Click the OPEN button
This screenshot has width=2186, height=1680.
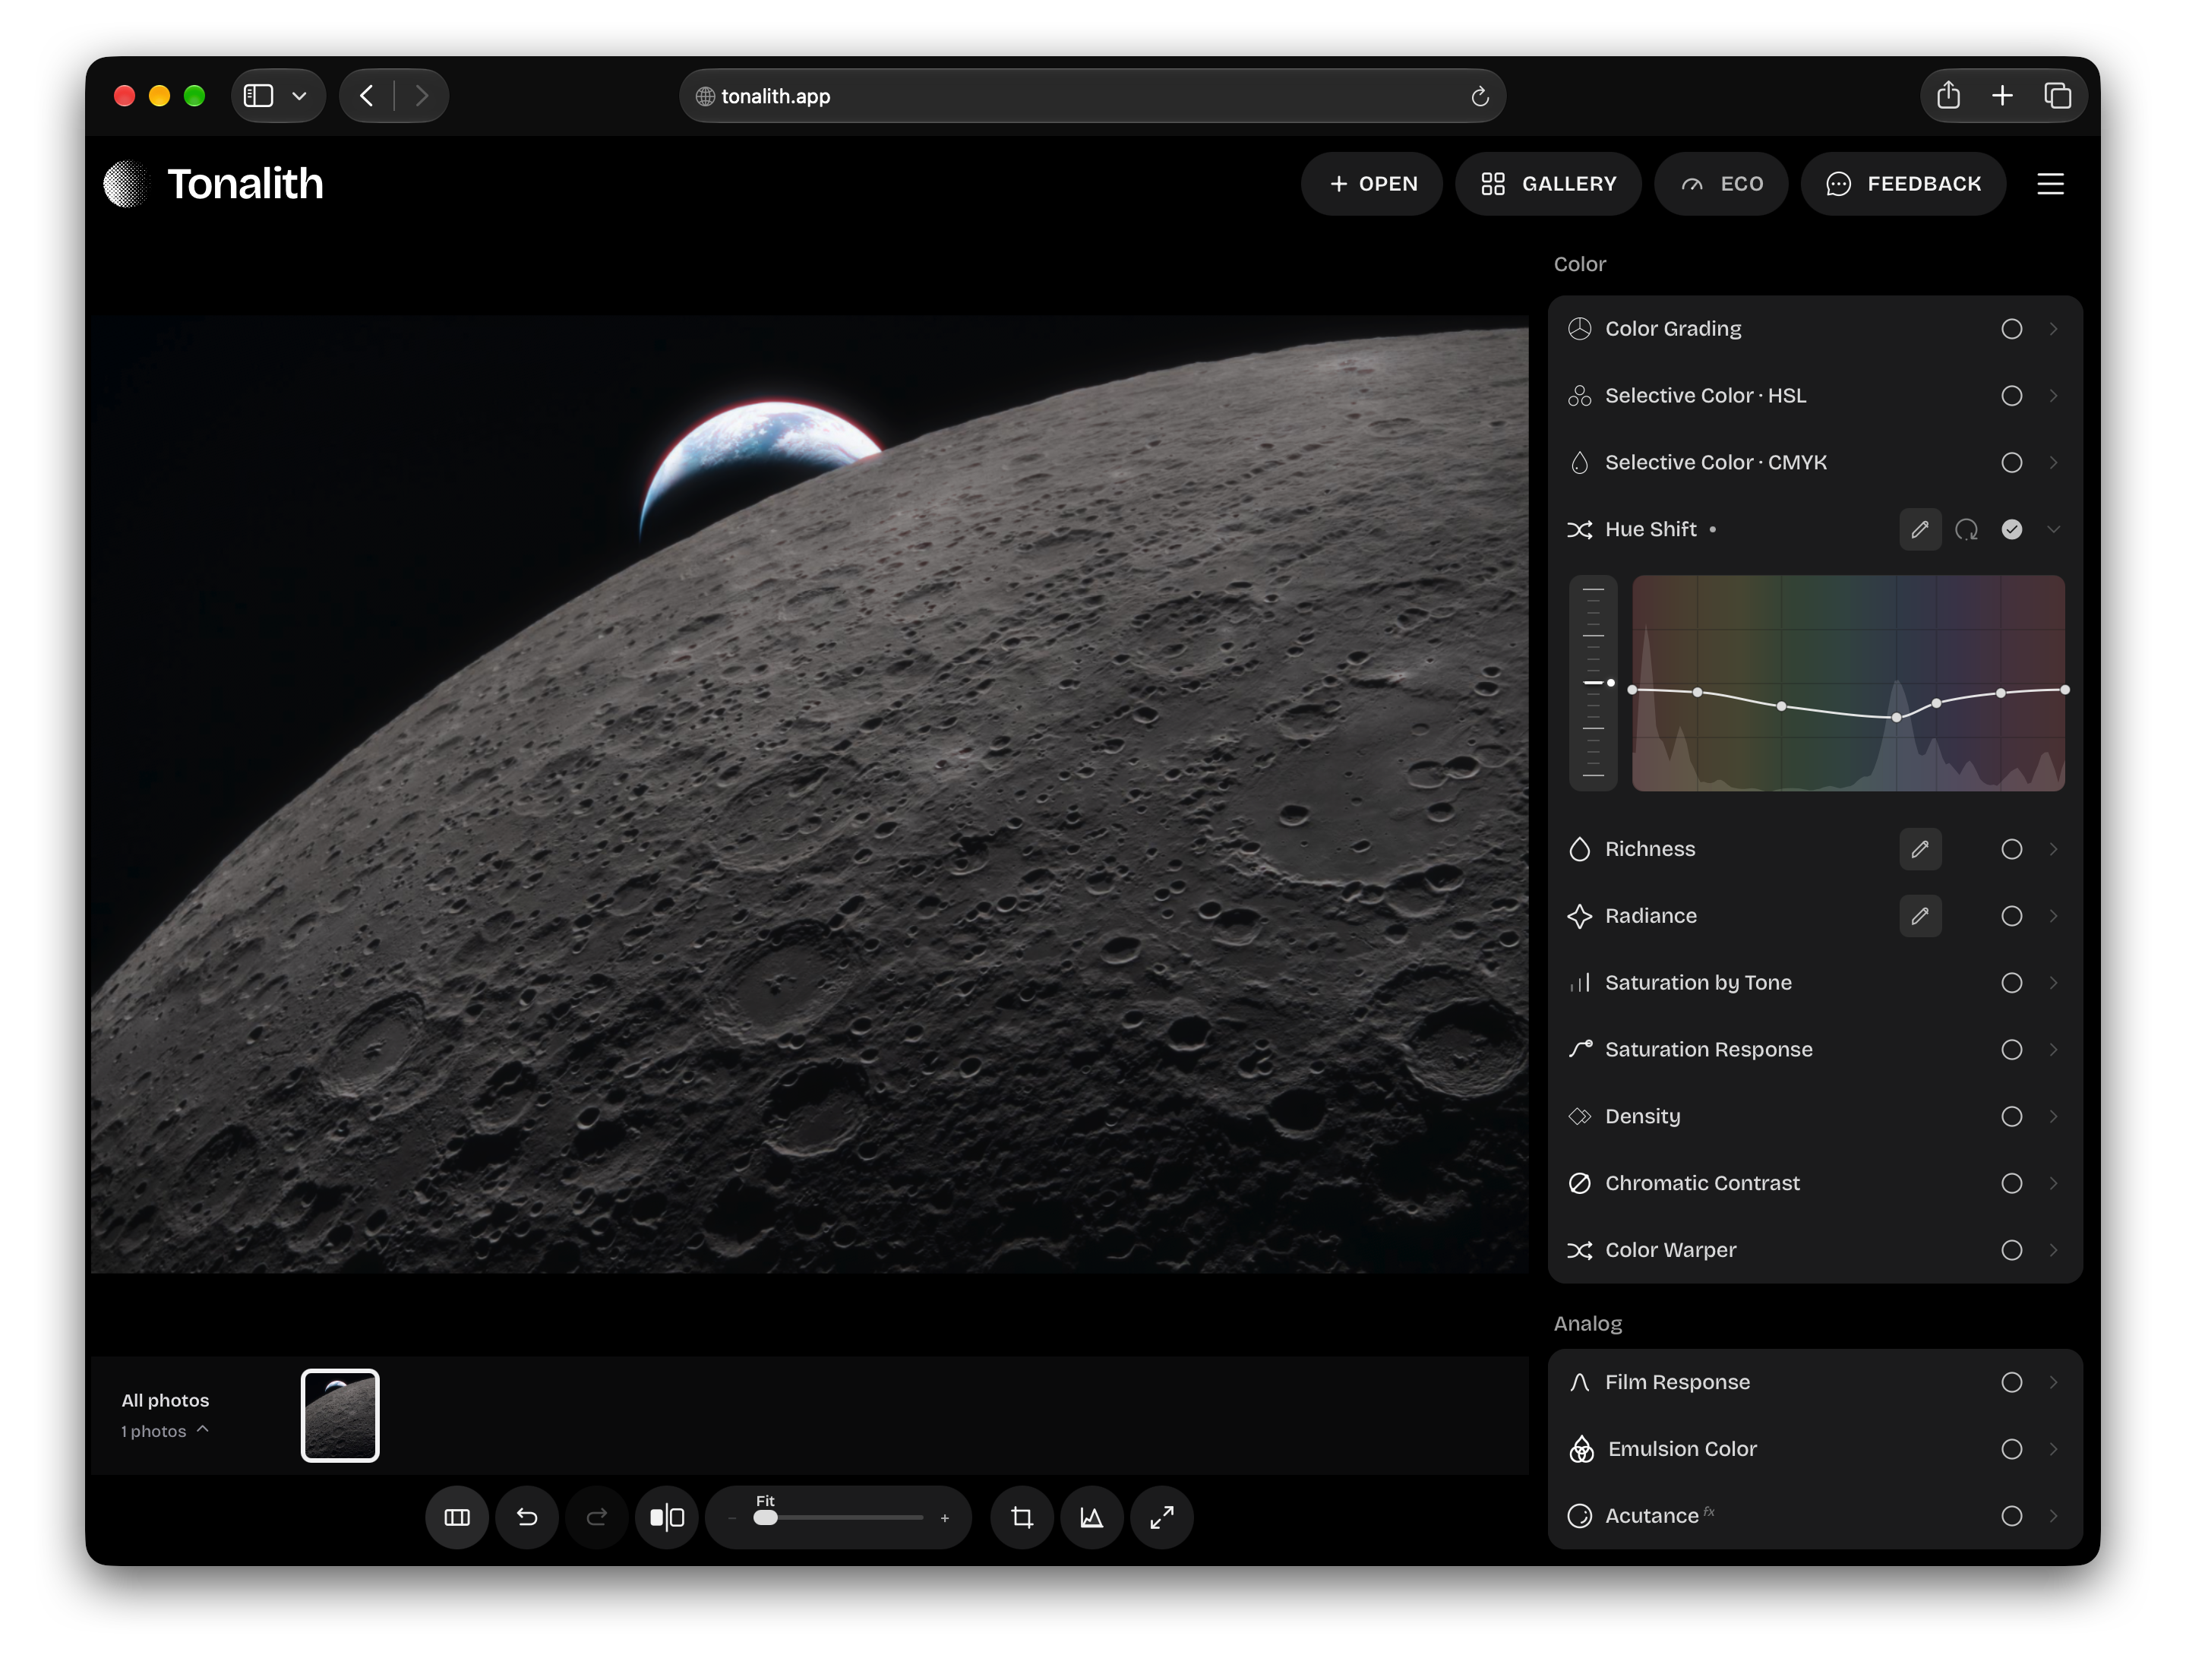[1372, 184]
